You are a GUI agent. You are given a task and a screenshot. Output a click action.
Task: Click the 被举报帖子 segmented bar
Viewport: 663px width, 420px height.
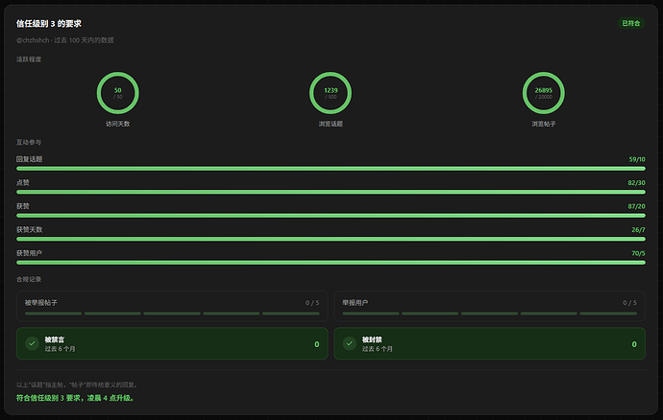(172, 314)
